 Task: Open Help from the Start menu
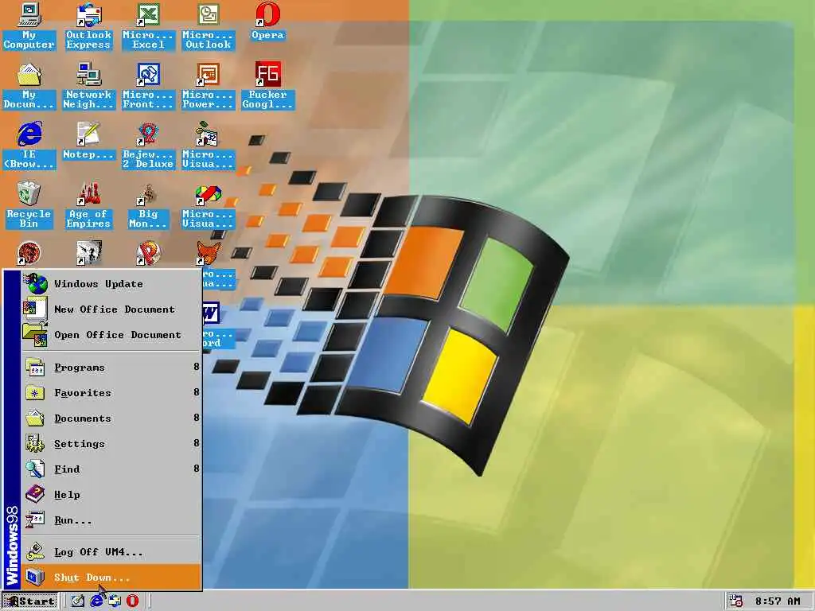point(111,495)
